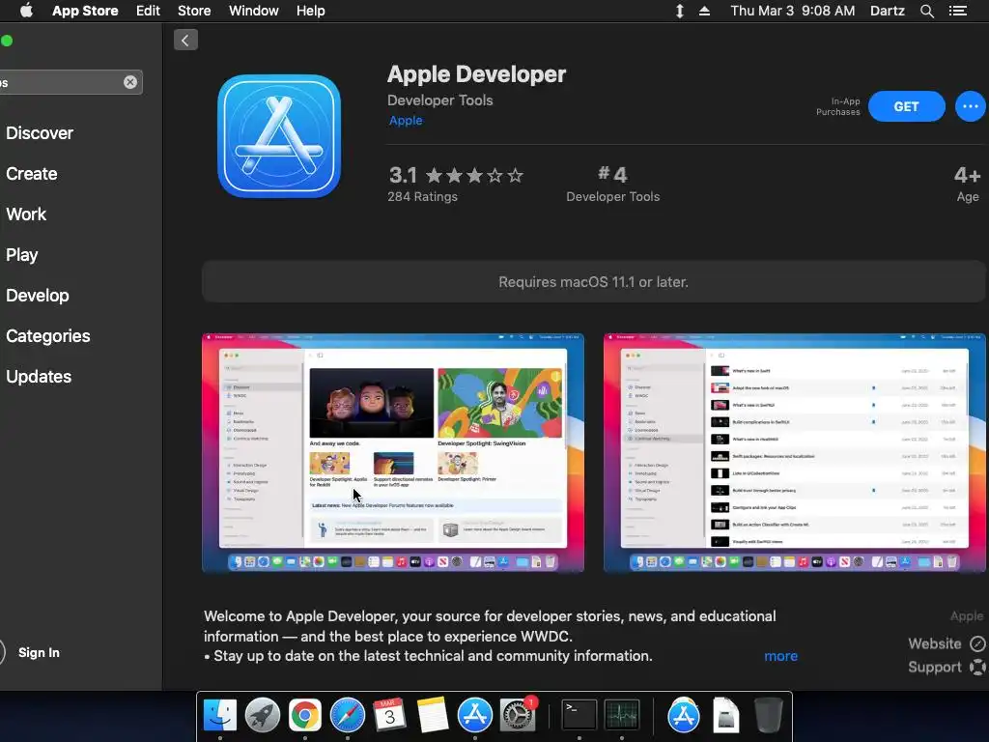Open the Apple menu logo

pos(26,11)
